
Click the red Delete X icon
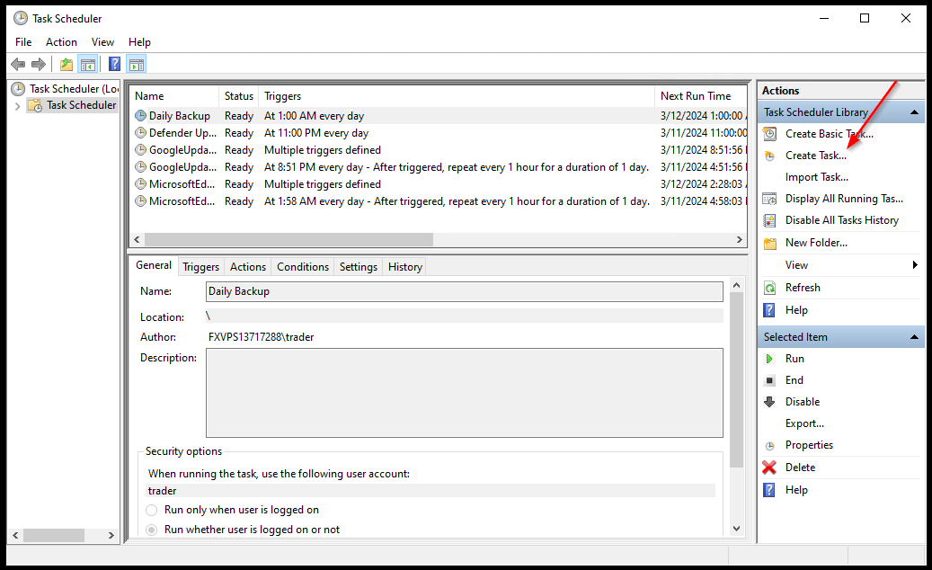click(x=769, y=468)
